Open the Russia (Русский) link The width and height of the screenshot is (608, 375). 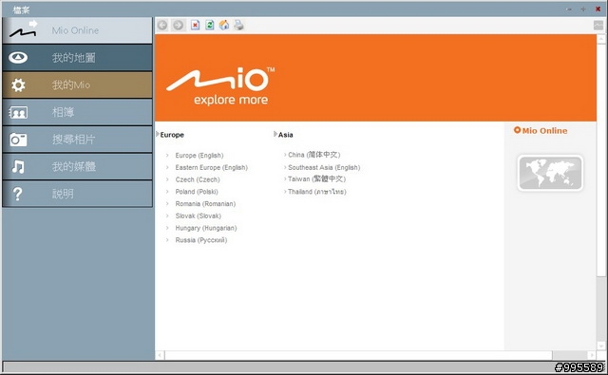[x=201, y=240]
